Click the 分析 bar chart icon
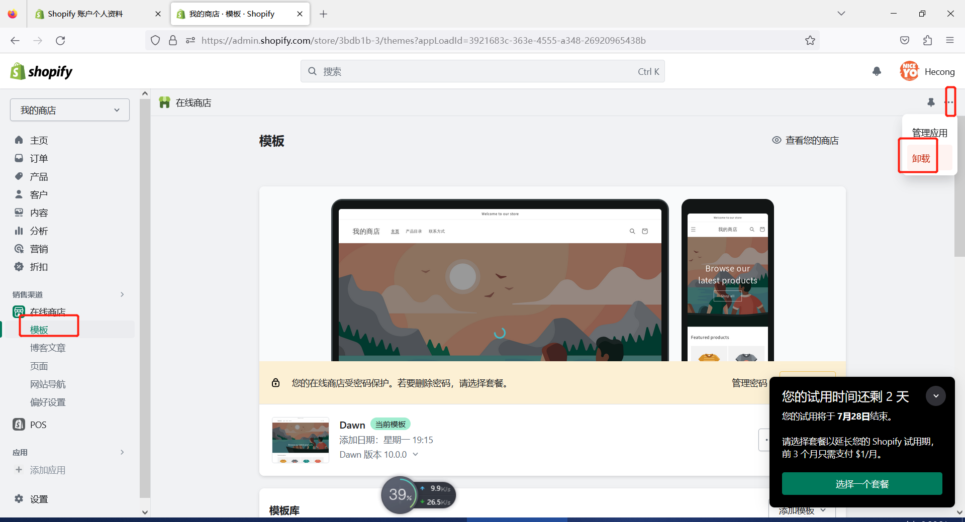 19,230
